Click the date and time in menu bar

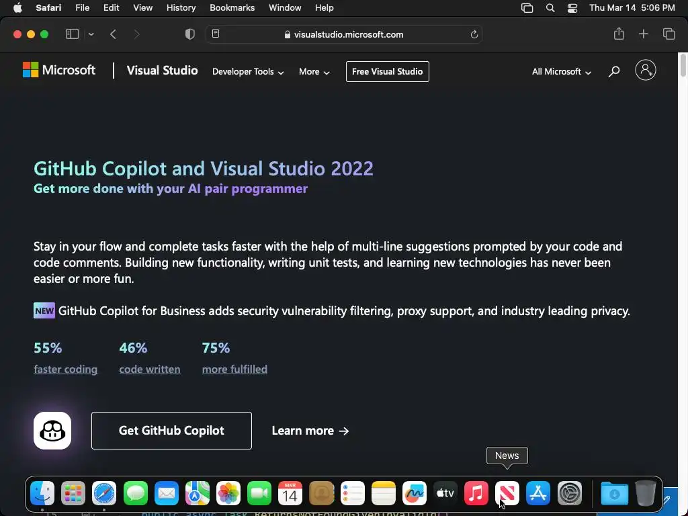[x=632, y=8]
